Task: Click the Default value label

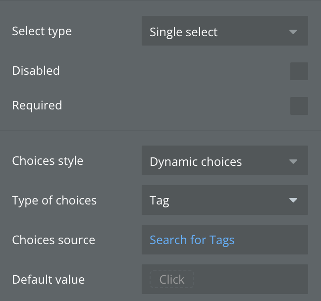Action: click(x=48, y=280)
